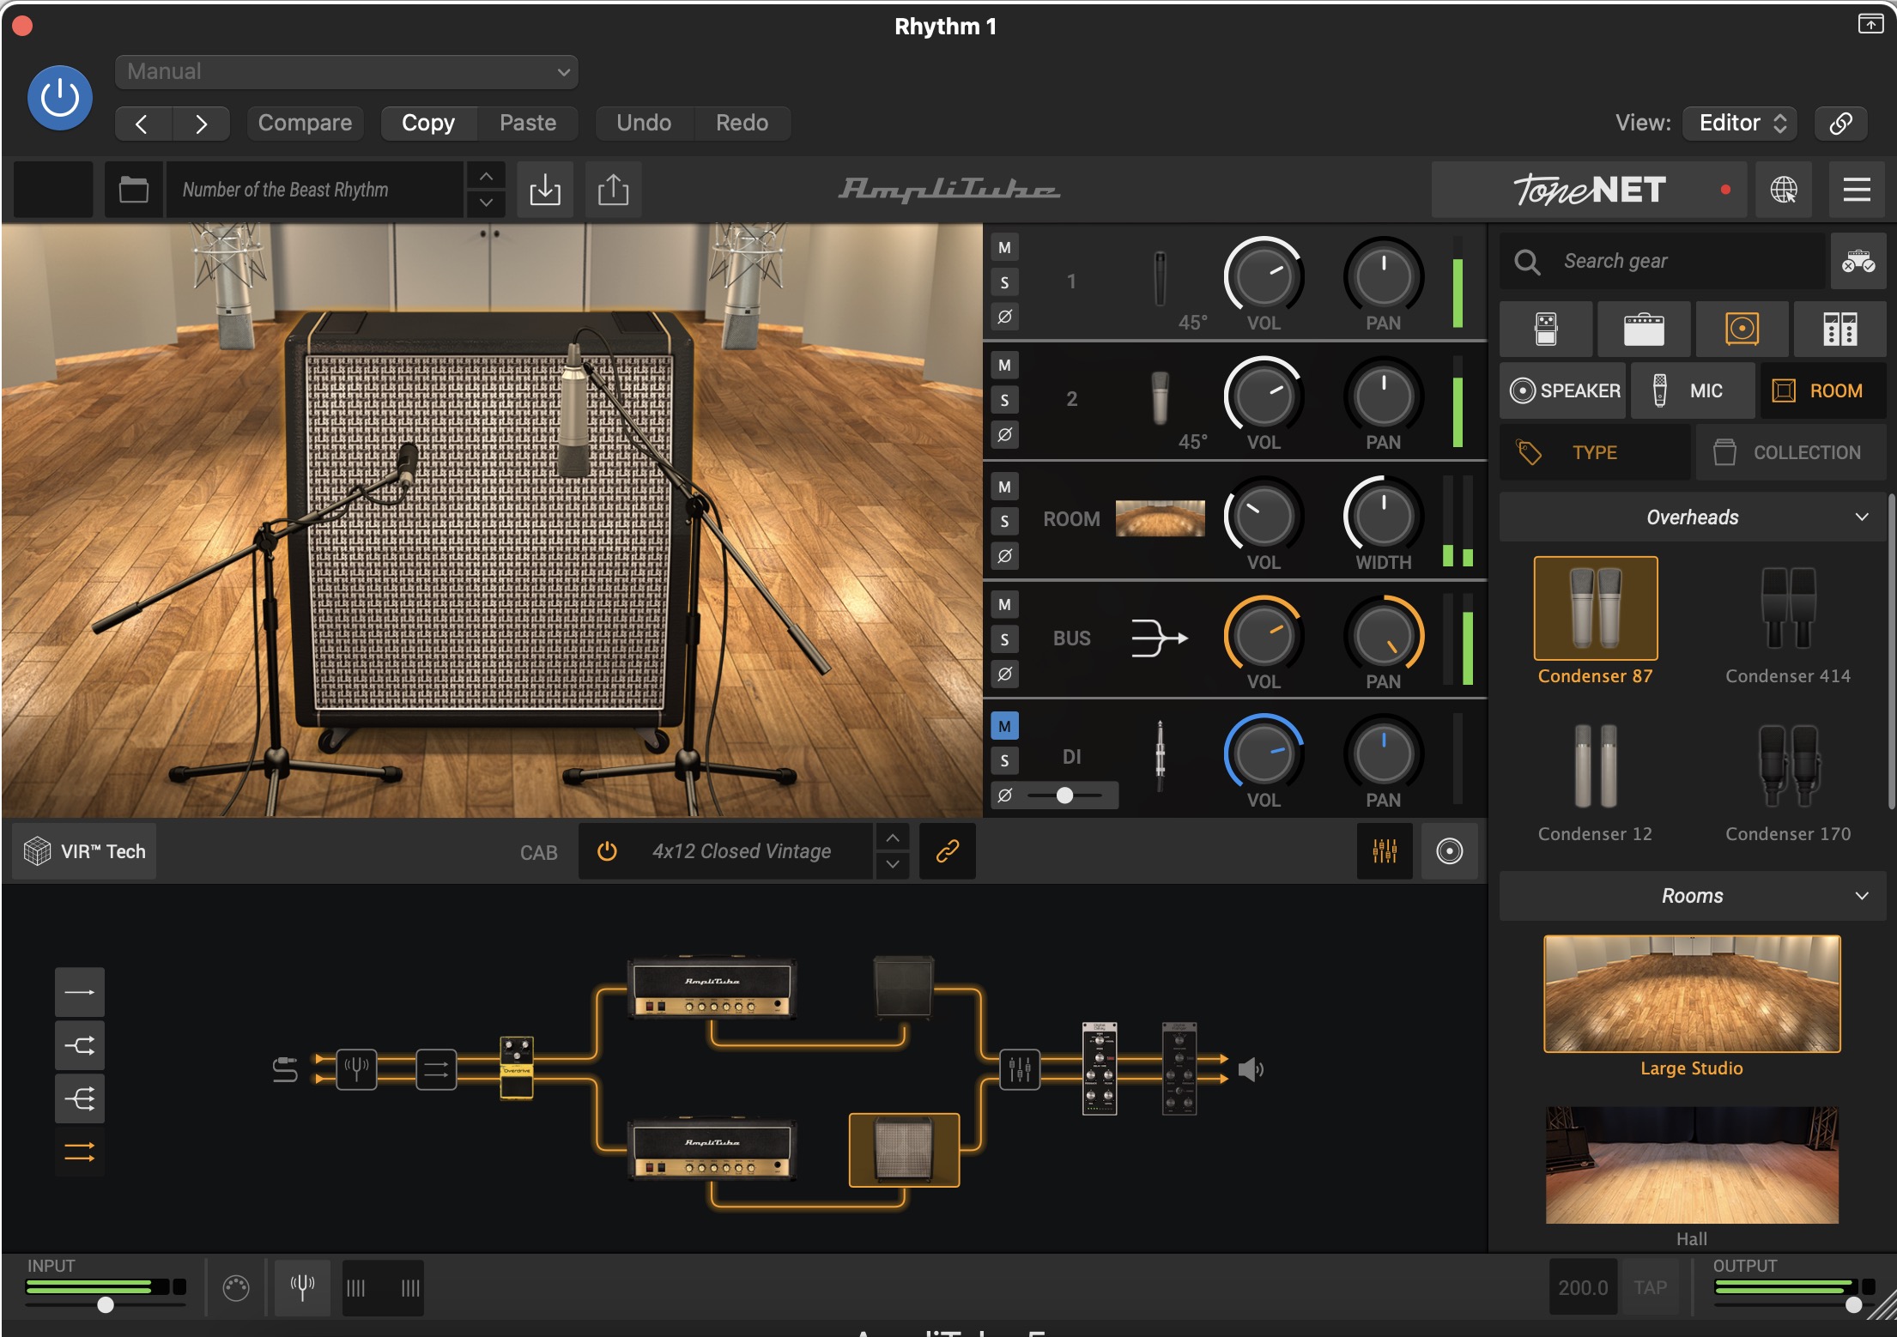
Task: Click the custom shop cart icon
Action: point(1858,261)
